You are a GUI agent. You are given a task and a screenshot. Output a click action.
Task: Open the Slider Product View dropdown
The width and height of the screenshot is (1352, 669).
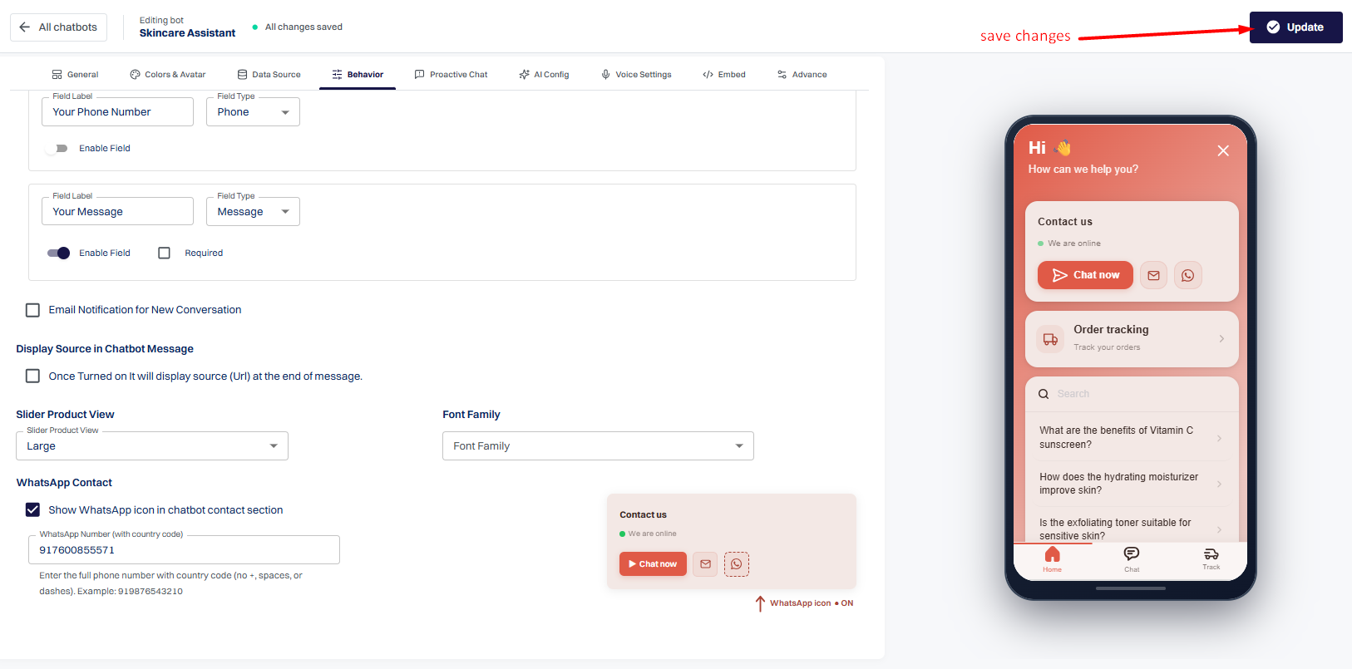(x=152, y=446)
